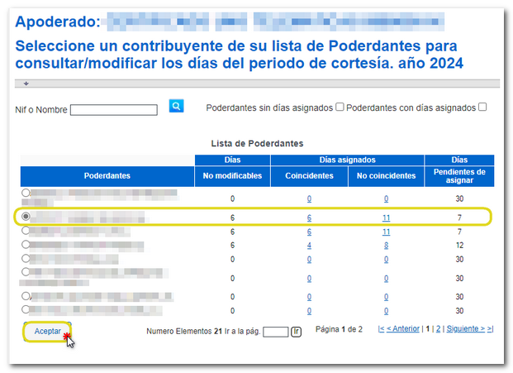513x373 pixels.
Task: Click inside the 'Nif o Nombre' field
Action: click(114, 110)
